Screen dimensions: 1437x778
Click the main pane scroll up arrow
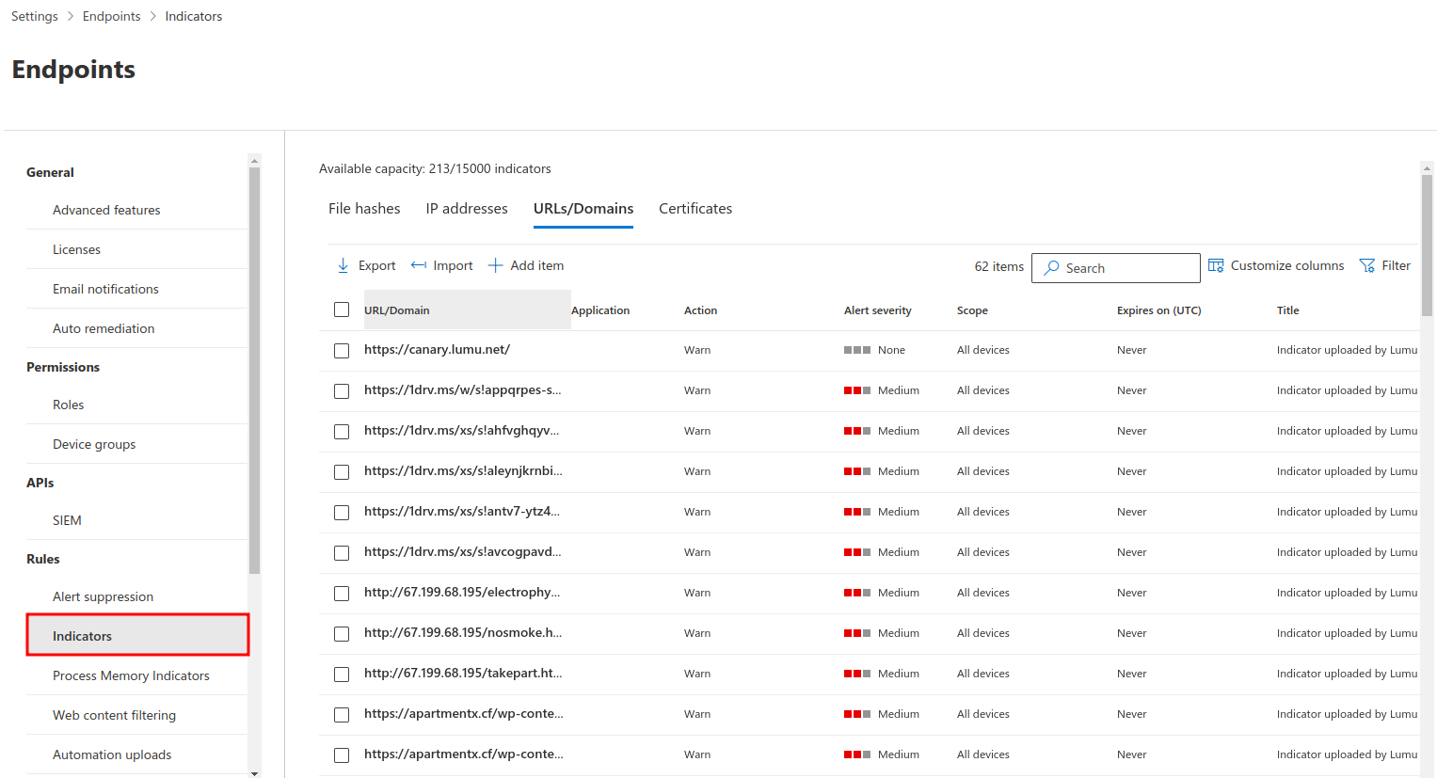click(1427, 168)
